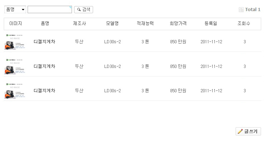Image resolution: width=266 pixels, height=143 pixels.
Task: Click the 품명 column header
Action: pyautogui.click(x=45, y=24)
